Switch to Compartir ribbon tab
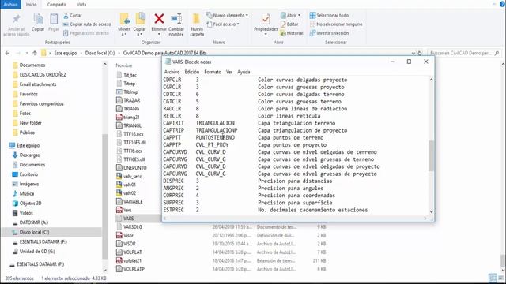The height and width of the screenshot is (284, 506). click(56, 5)
